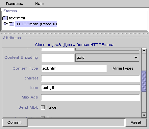
Task: Click into the Icon text.gif field
Action: tap(90, 88)
